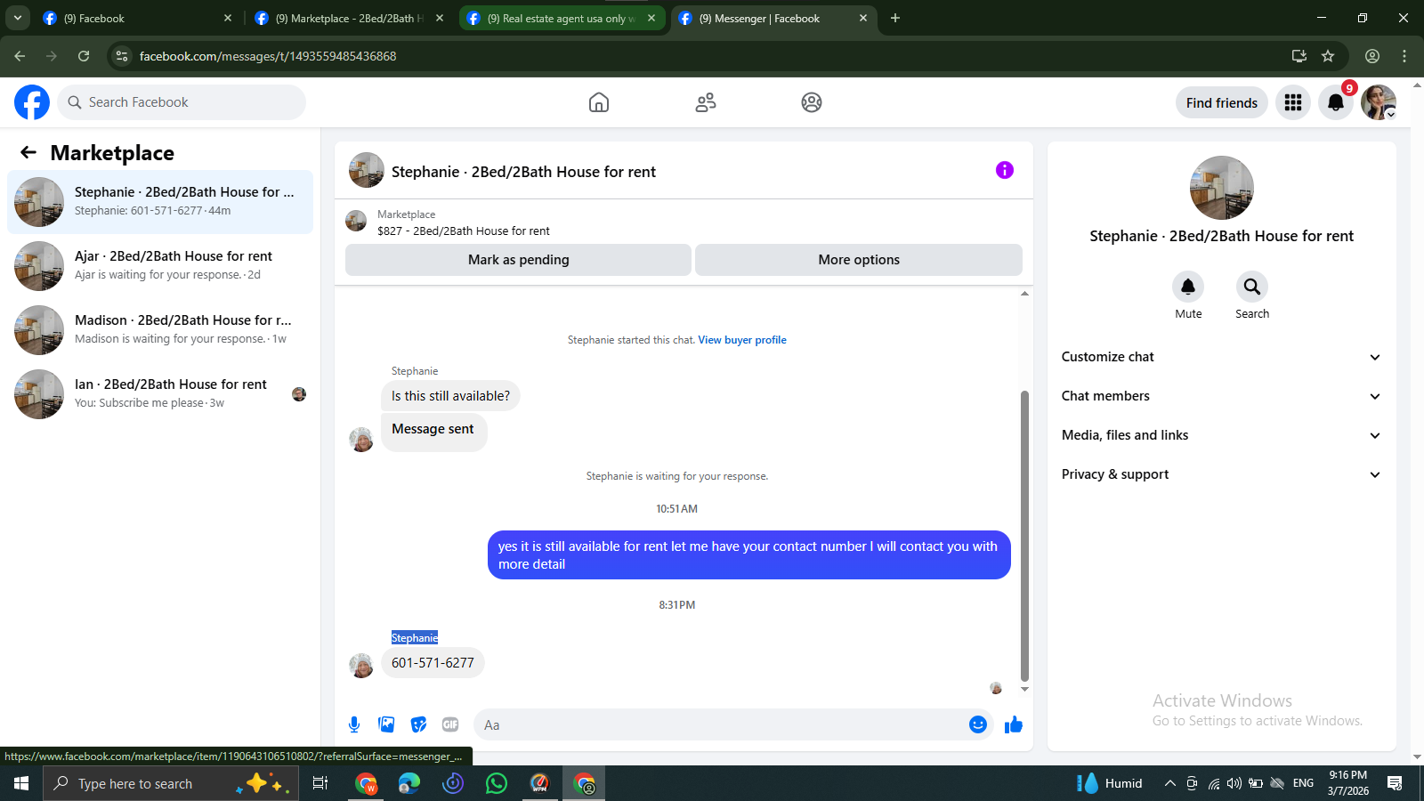Open the GIF picker icon
The width and height of the screenshot is (1424, 801).
point(450,724)
